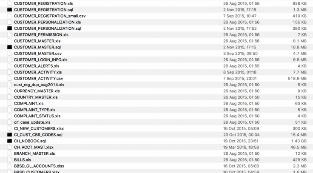Viewport: 313px width, 173px height.
Task: Select the CUSTOMER_REGISTRATION.sql file icon
Action: (10, 10)
